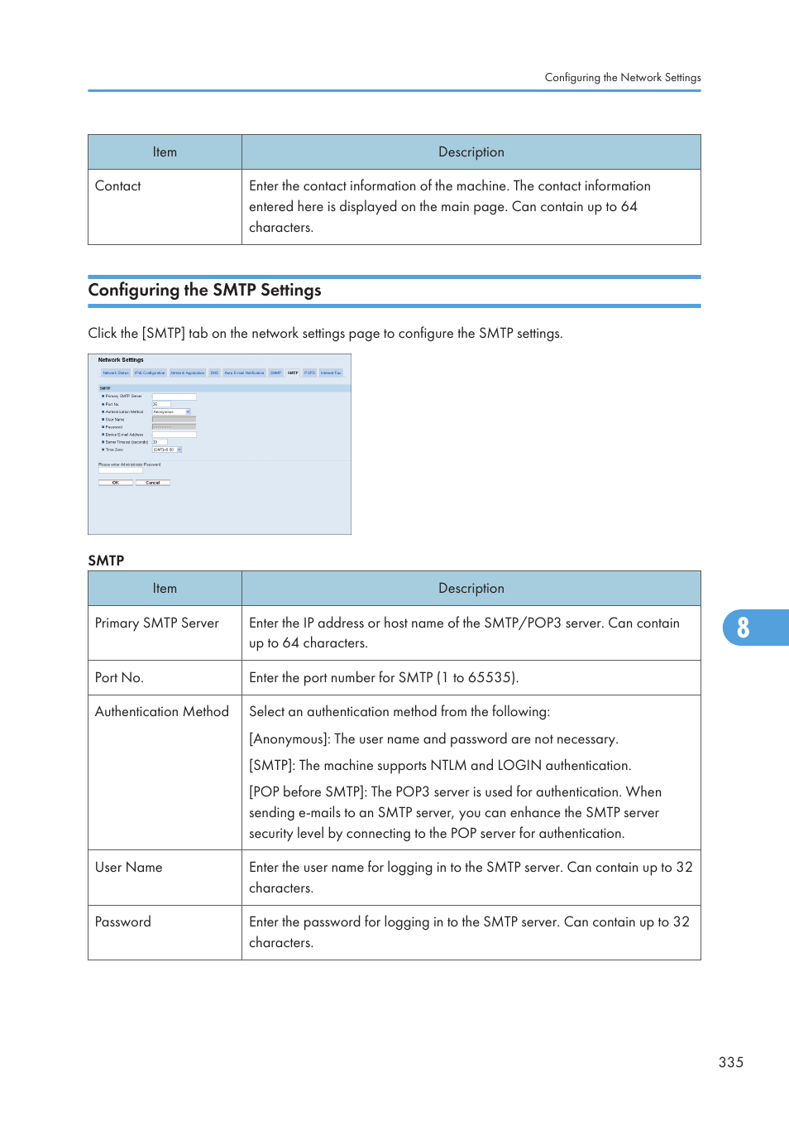789x1121 pixels.
Task: Click the grayed-out User Name field
Action: pyautogui.click(x=175, y=419)
